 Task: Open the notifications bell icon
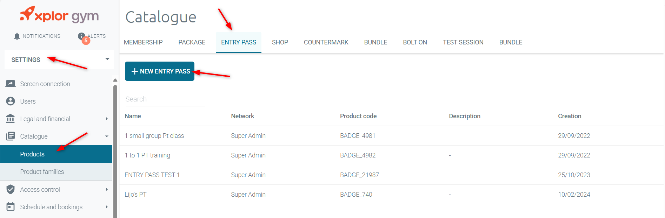(x=17, y=36)
